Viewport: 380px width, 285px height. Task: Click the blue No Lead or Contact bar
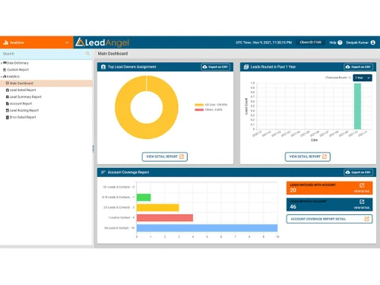(207, 228)
